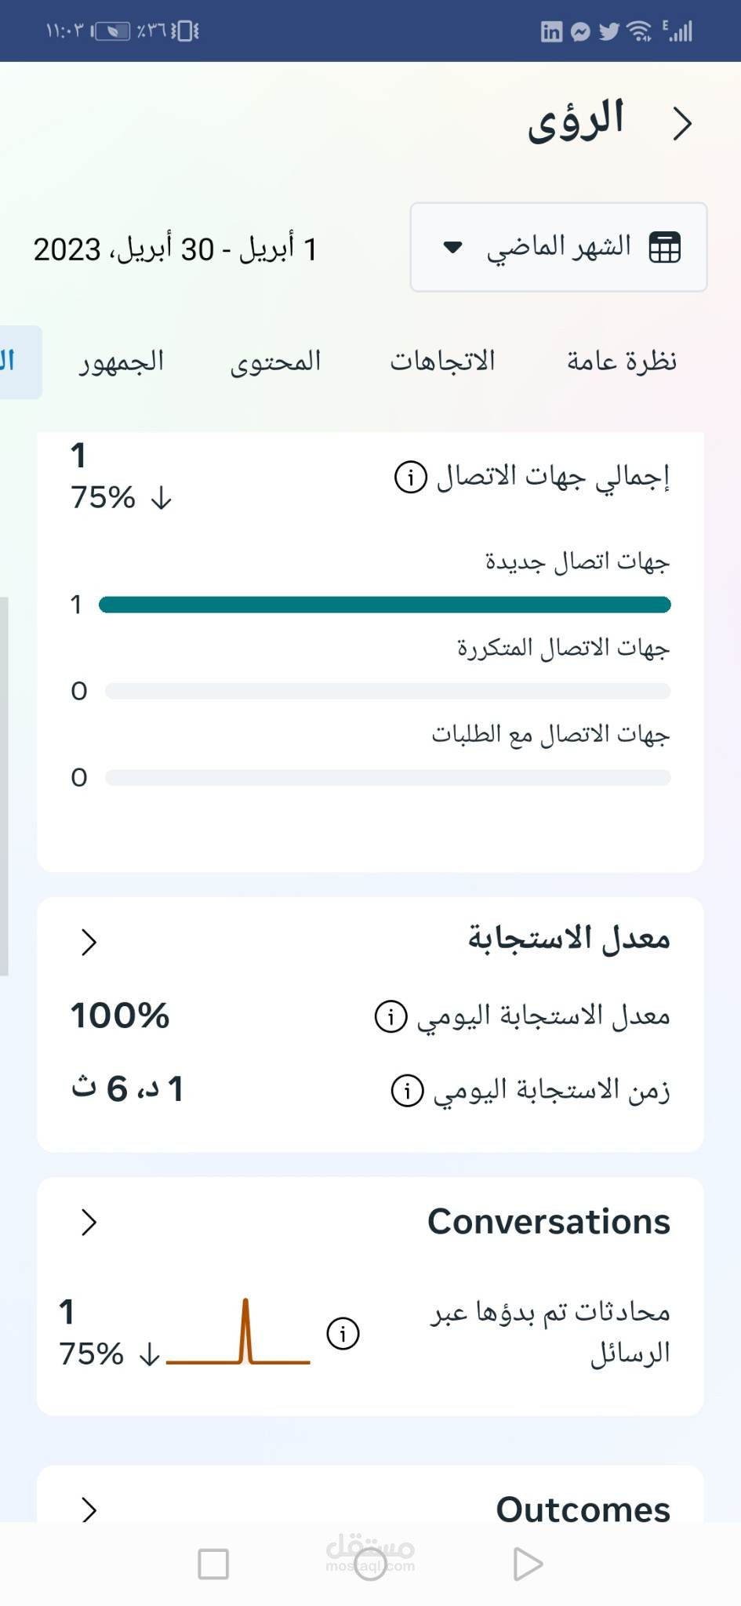
Task: Show info for زمن الاستجابة اليومي
Action: pyautogui.click(x=407, y=1091)
